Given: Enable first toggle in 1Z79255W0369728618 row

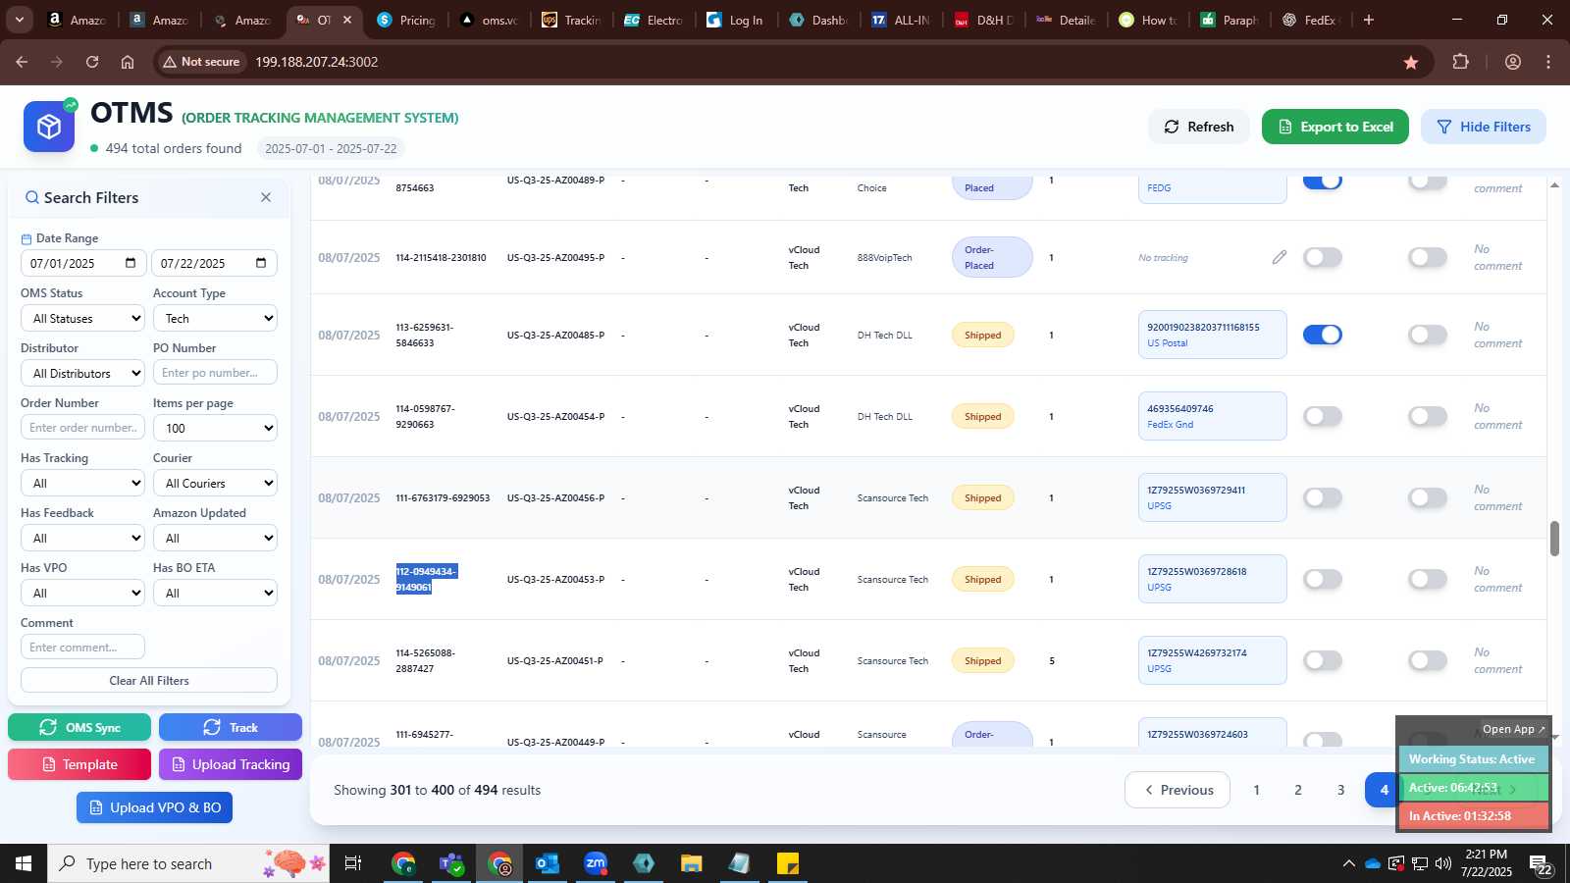Looking at the screenshot, I should [1323, 579].
